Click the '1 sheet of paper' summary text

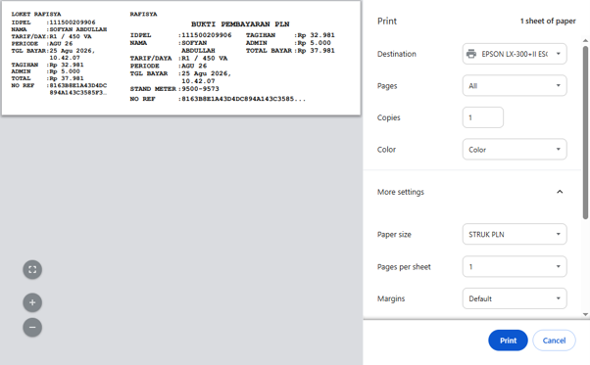point(548,21)
